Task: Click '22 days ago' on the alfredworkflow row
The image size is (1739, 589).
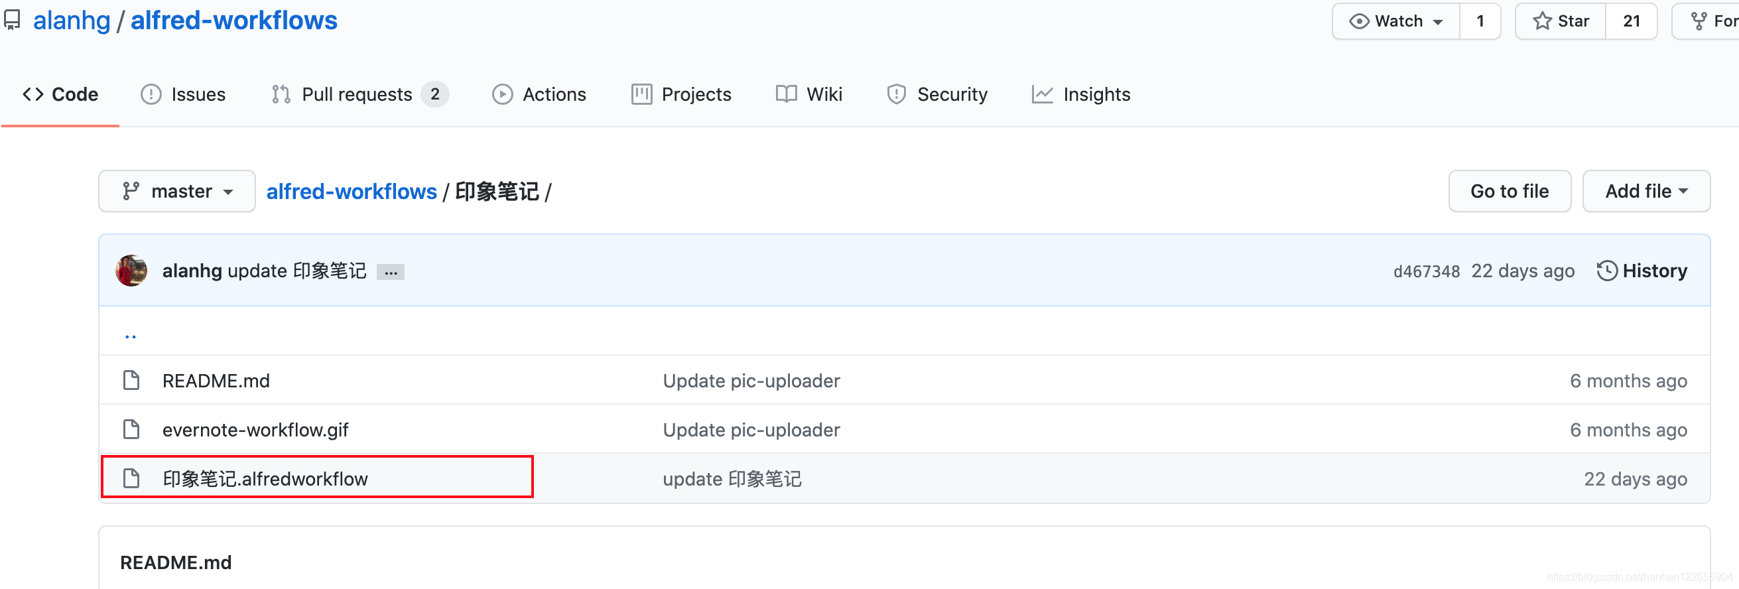Action: point(1635,479)
